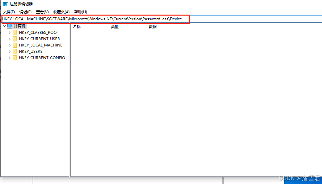
Task: Click the folder icon beside HKEY_CURRENT_USER
Action: [x=15, y=39]
